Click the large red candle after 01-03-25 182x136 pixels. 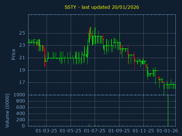[x=45, y=58]
